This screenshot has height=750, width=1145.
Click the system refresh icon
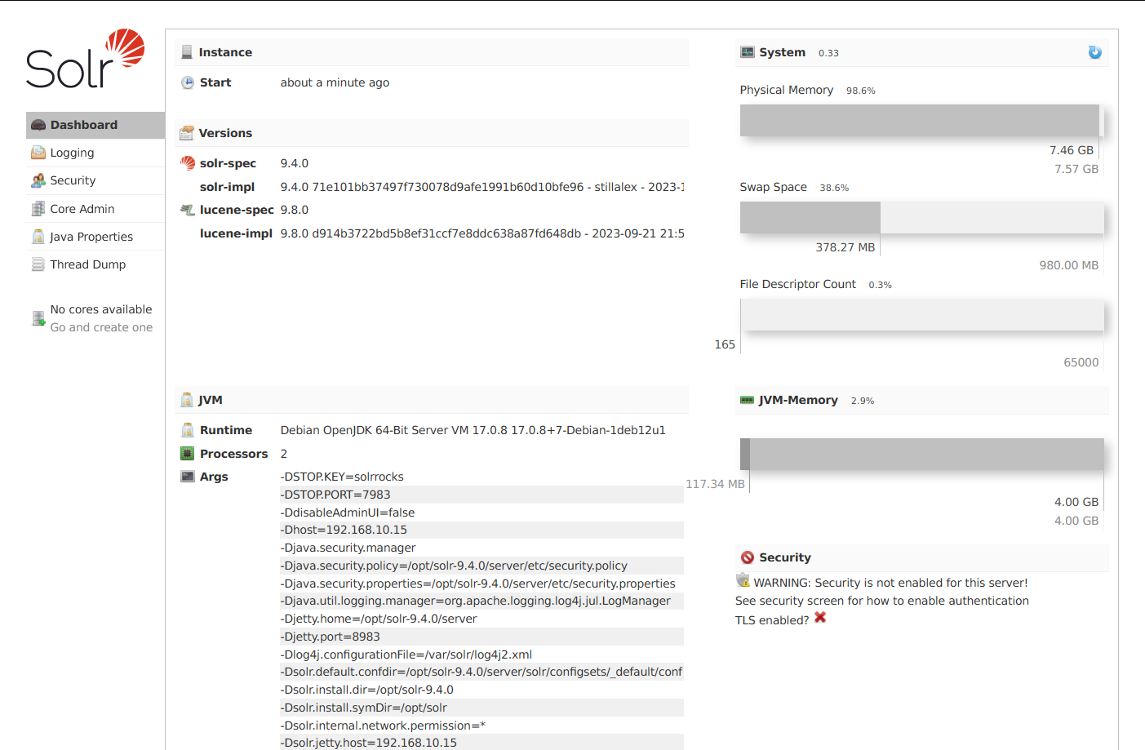(x=1094, y=52)
